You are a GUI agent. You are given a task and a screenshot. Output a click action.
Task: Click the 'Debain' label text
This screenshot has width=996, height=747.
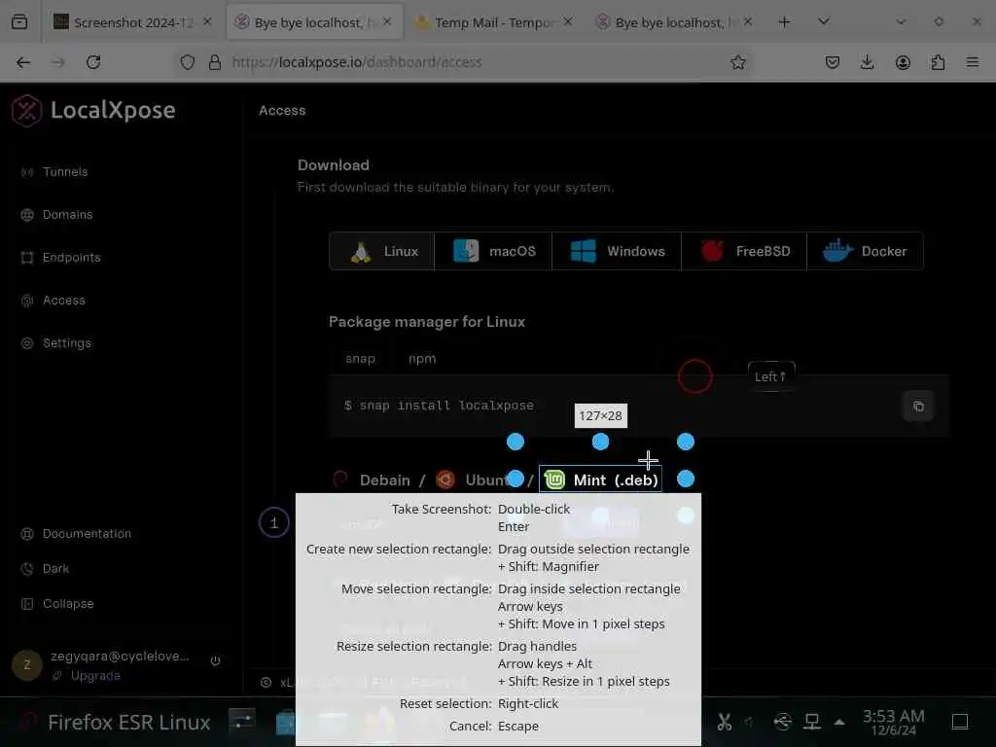point(385,480)
